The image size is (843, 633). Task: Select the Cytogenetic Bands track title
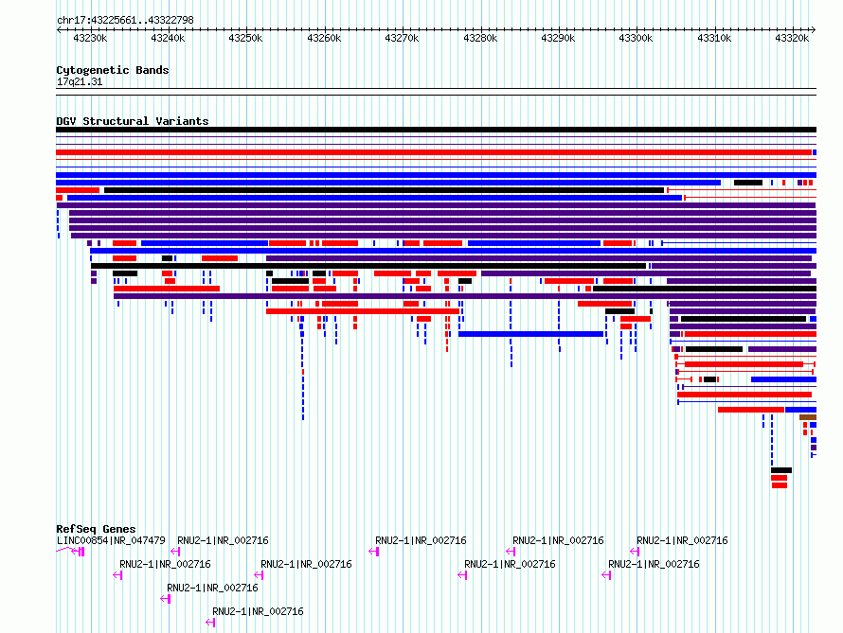[x=113, y=70]
